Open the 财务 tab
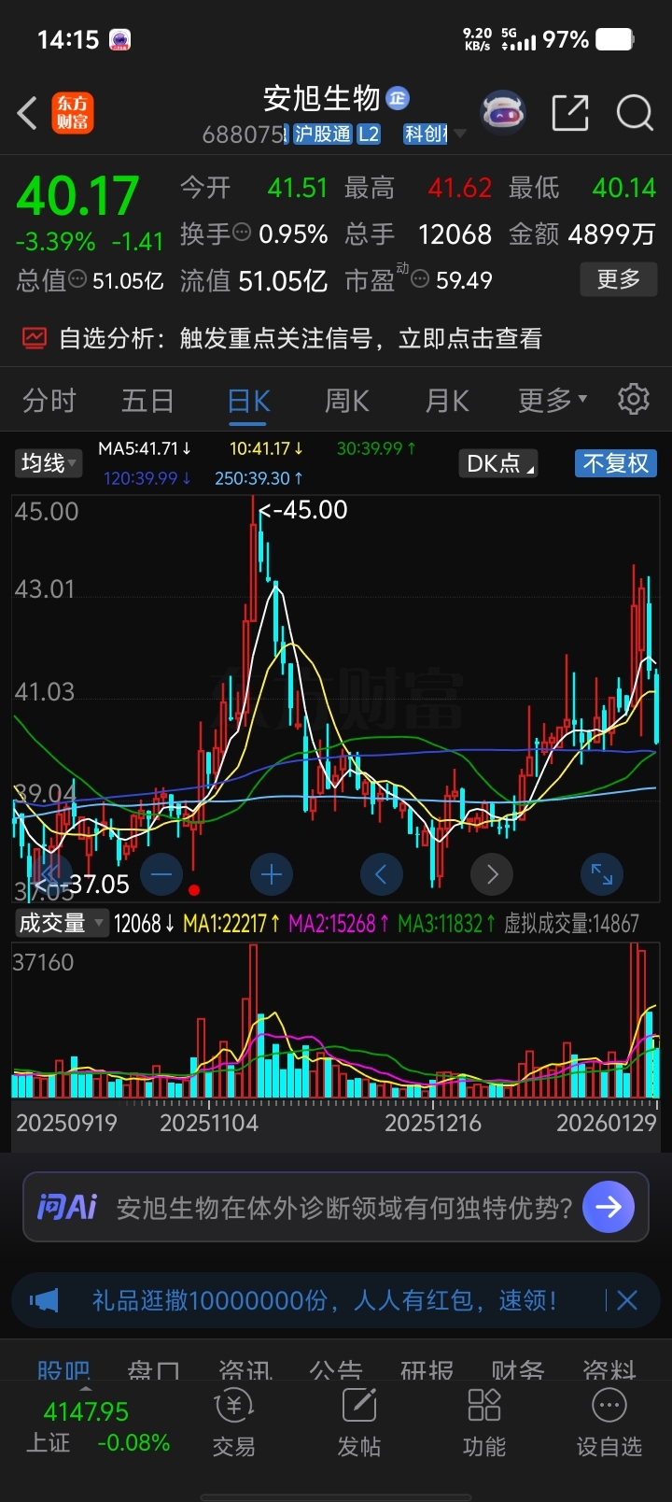 pos(518,1369)
